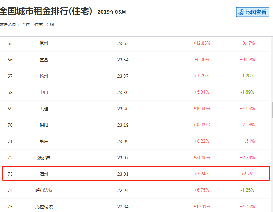Open the city link 肇庆
The width and height of the screenshot is (273, 212).
[x=44, y=141]
